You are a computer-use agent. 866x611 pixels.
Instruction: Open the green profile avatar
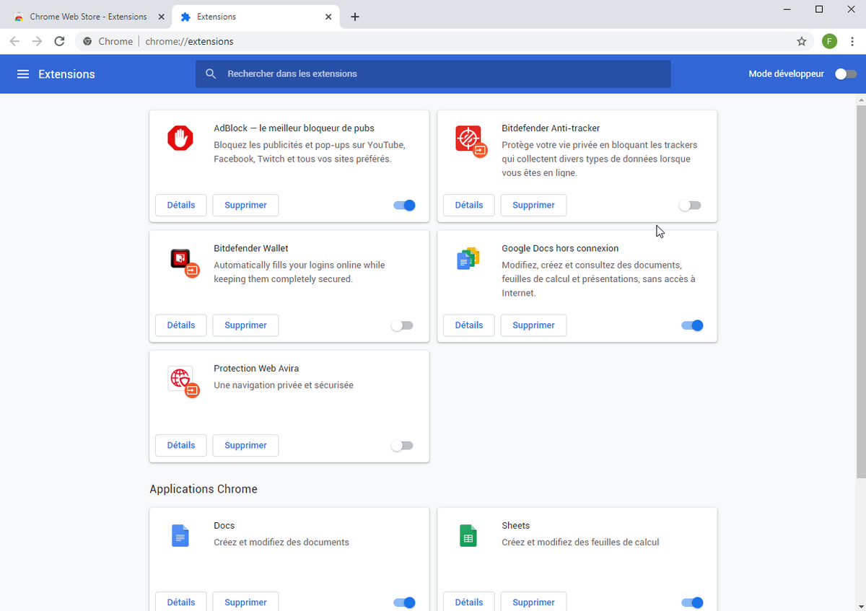coord(829,41)
